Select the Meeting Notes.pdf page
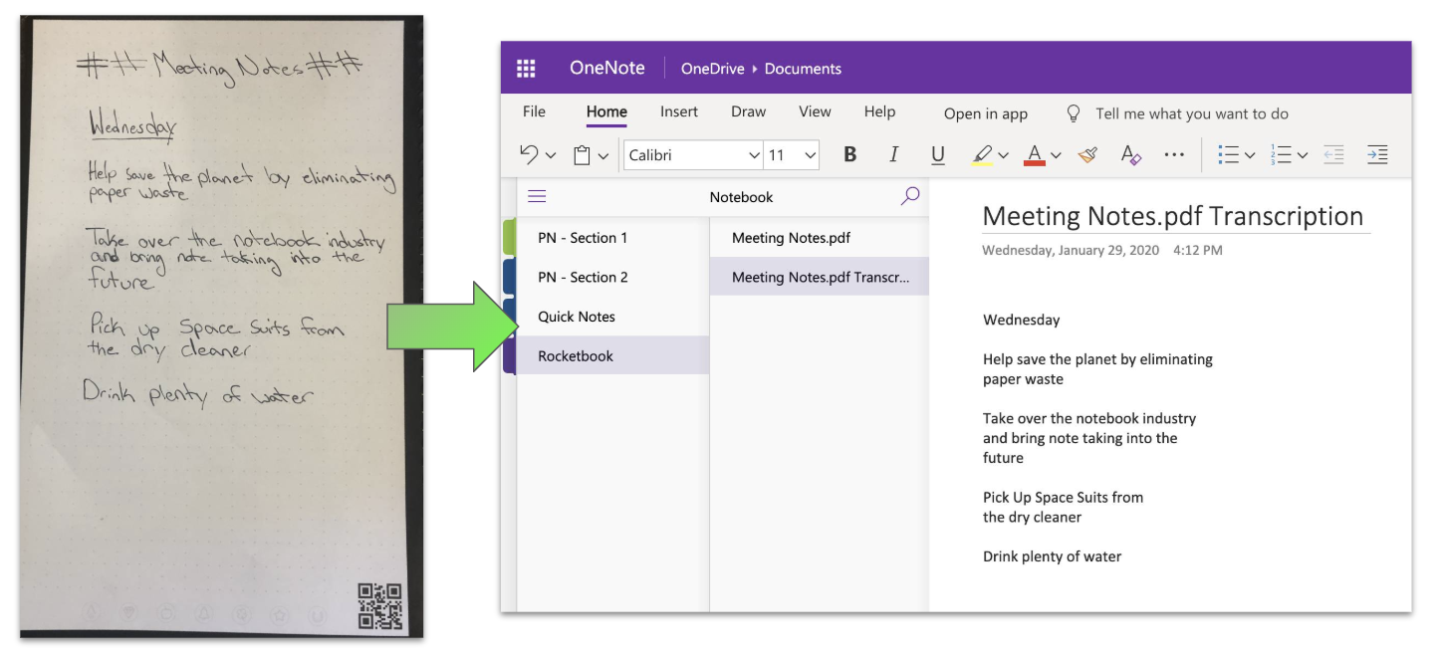 791,238
